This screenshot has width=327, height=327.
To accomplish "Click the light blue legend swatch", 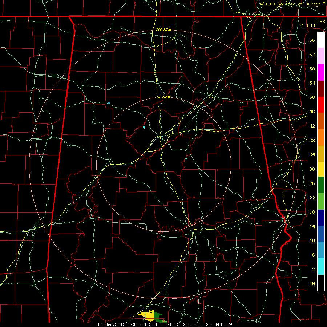I will pos(321,250).
